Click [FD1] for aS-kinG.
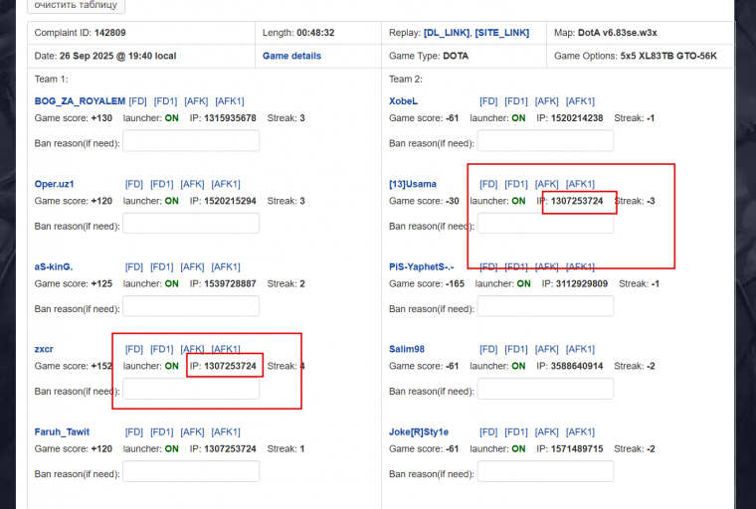The width and height of the screenshot is (756, 509). coord(161,267)
